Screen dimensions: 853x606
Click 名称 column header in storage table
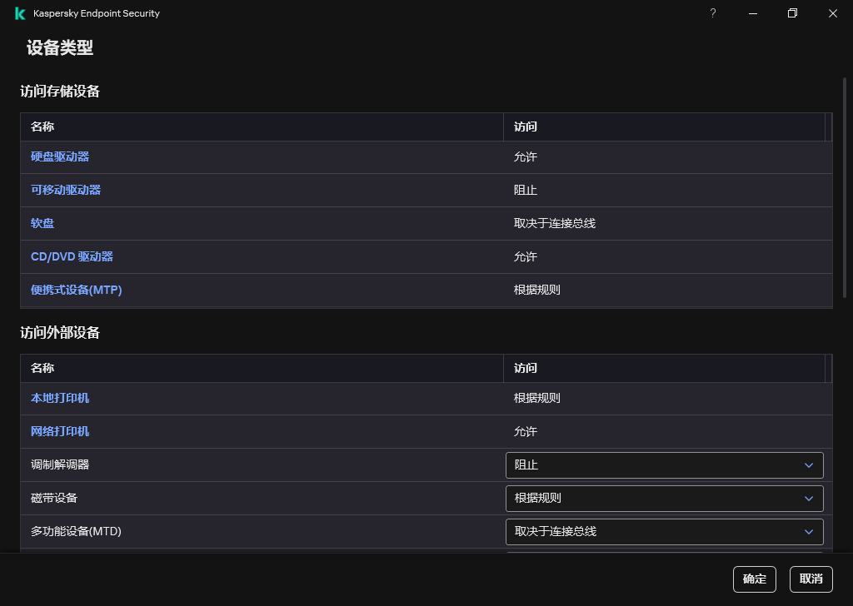pos(42,127)
